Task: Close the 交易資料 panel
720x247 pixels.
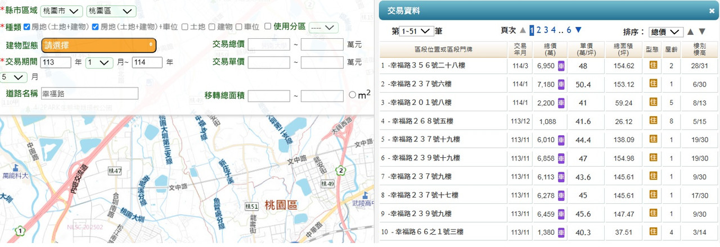Action: coord(712,11)
